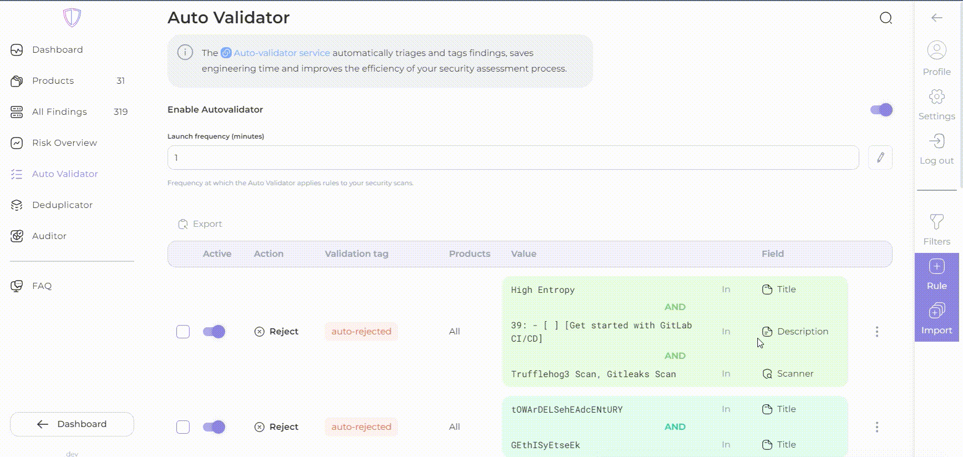Select checkbox of the High Entropy rule
This screenshot has width=963, height=457.
(x=183, y=332)
